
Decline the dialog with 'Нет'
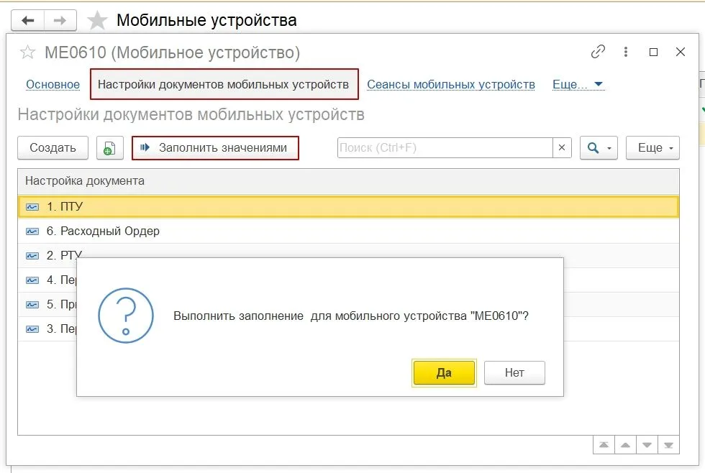(x=514, y=372)
